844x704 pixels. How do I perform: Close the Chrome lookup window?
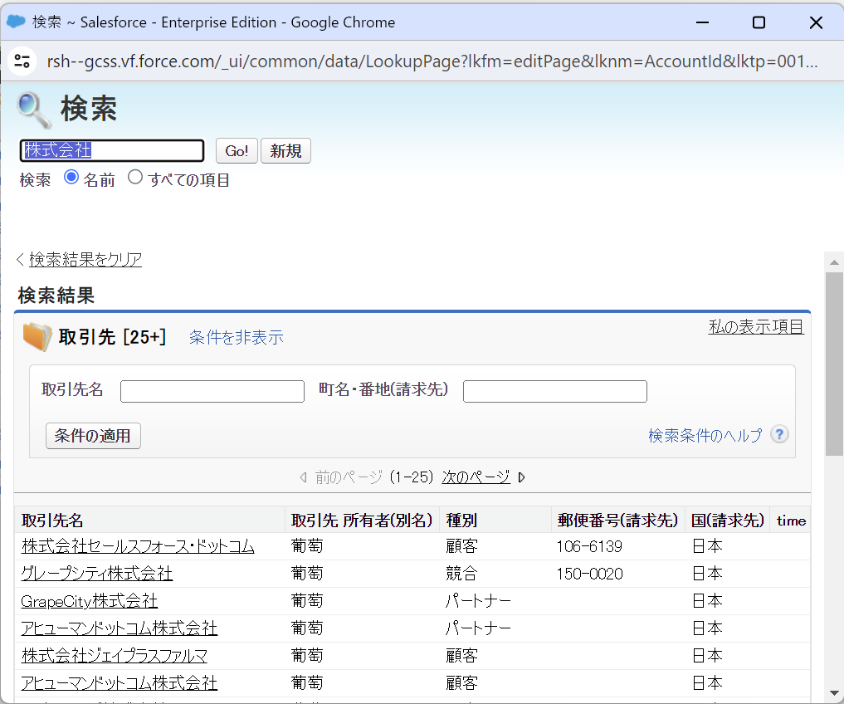point(816,22)
